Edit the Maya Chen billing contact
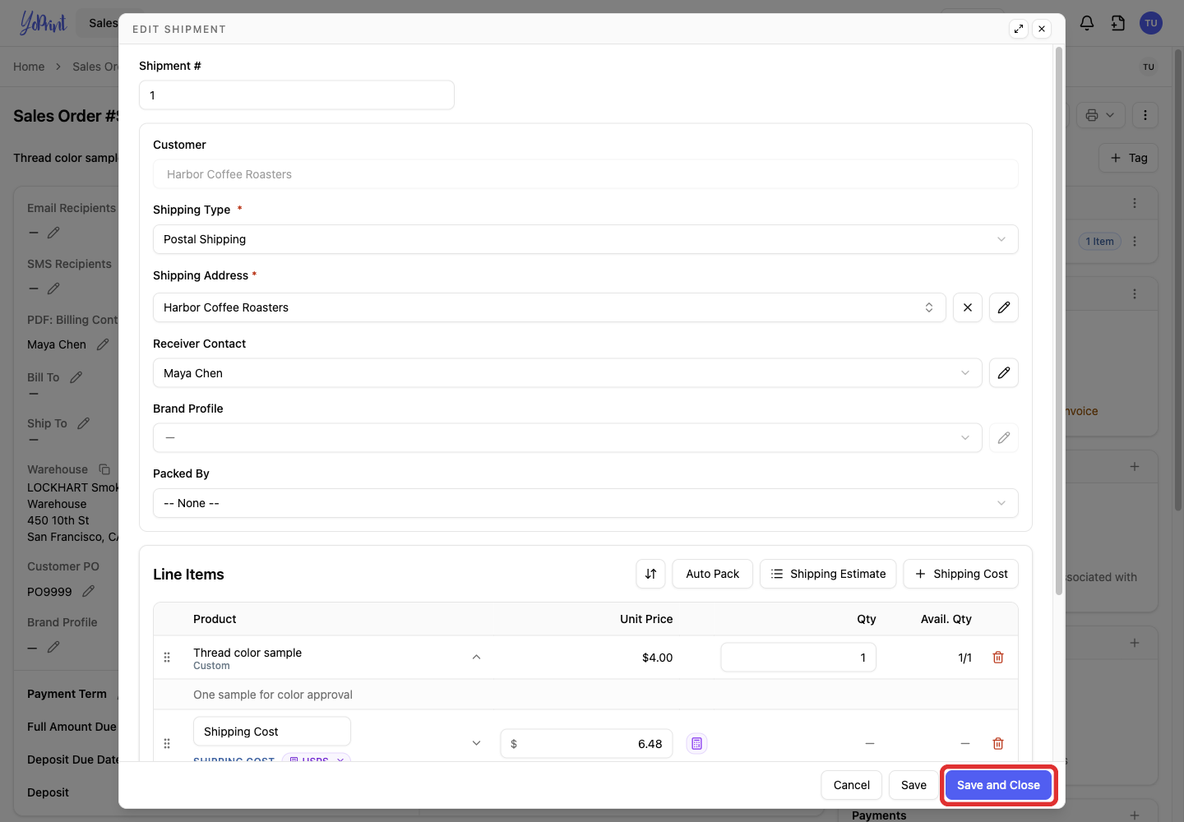1184x822 pixels. tap(103, 344)
